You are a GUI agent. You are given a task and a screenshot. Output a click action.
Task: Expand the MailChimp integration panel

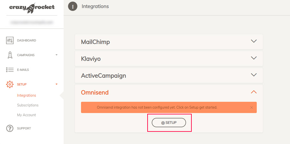(169, 42)
